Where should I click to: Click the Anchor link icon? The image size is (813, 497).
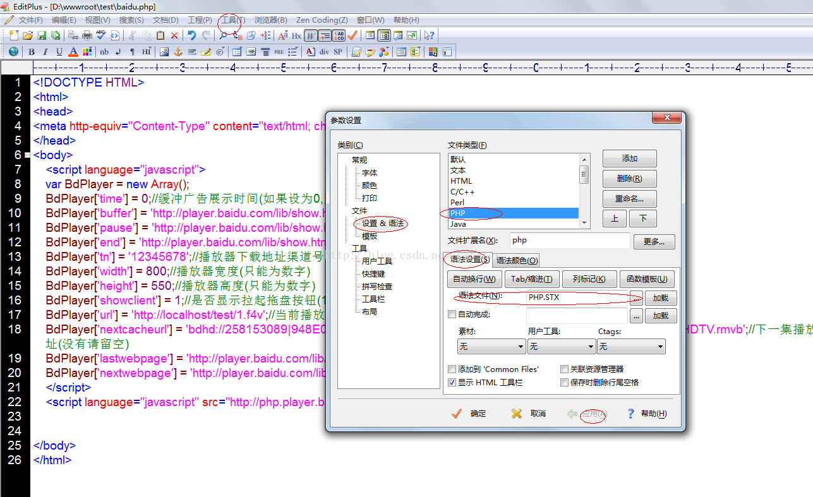178,51
